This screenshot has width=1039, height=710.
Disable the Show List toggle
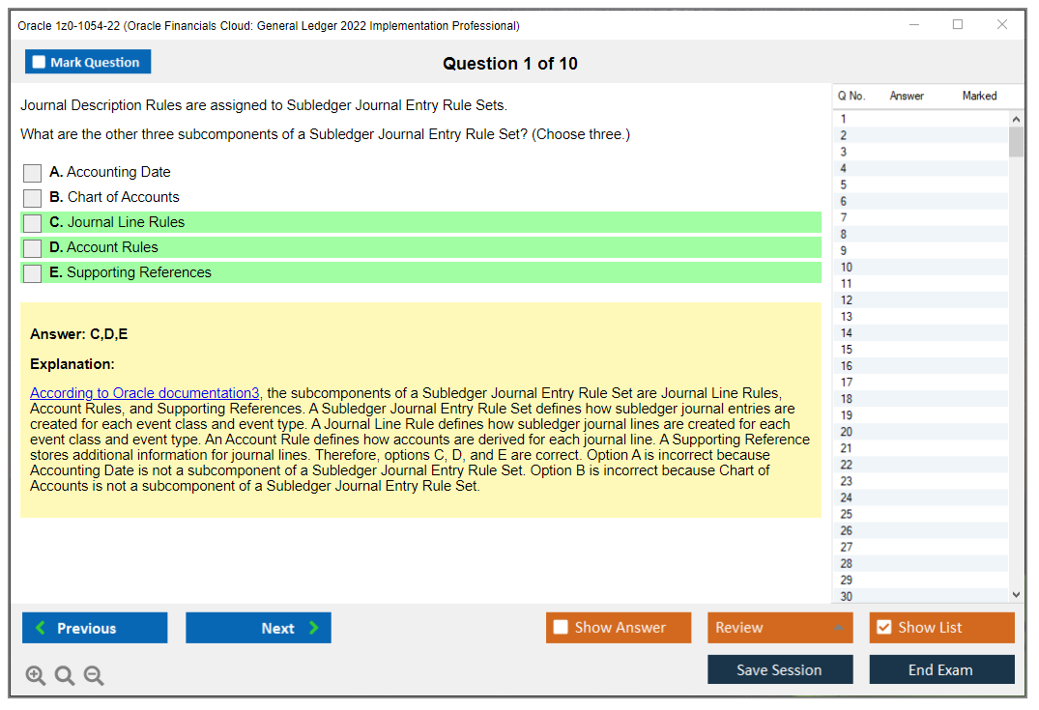click(x=883, y=628)
